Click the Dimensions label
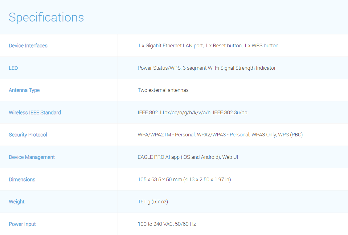Viewport: 348px width, 235px height. click(x=22, y=179)
